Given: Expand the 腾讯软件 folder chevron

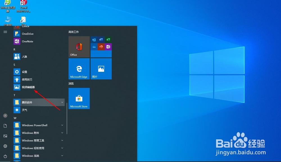Looking at the screenshot, I should pos(62,102).
